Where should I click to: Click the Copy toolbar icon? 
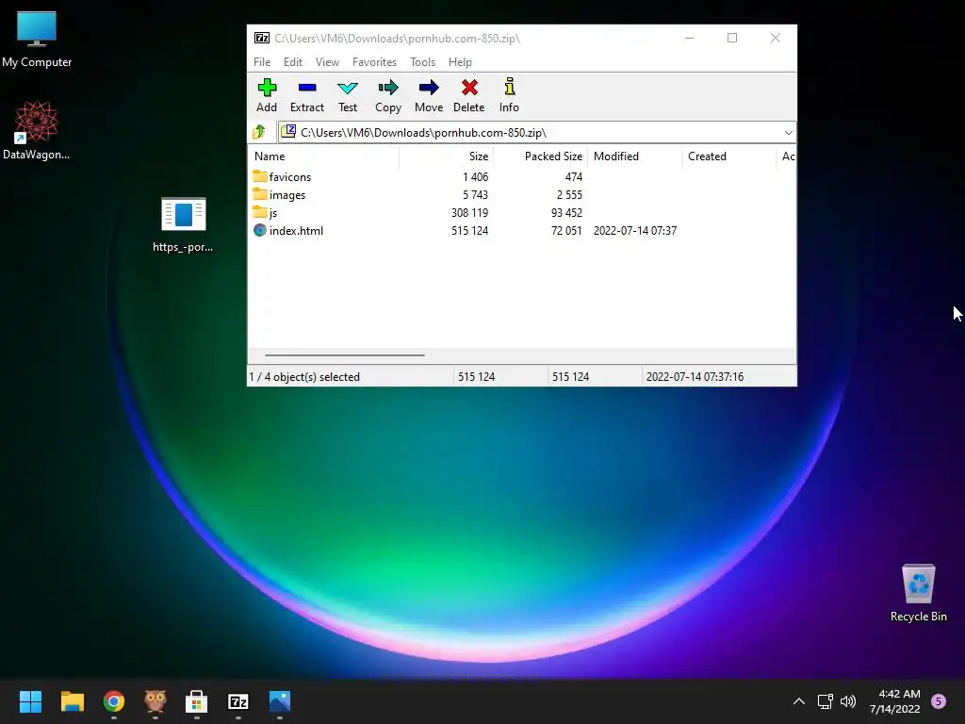[x=388, y=88]
